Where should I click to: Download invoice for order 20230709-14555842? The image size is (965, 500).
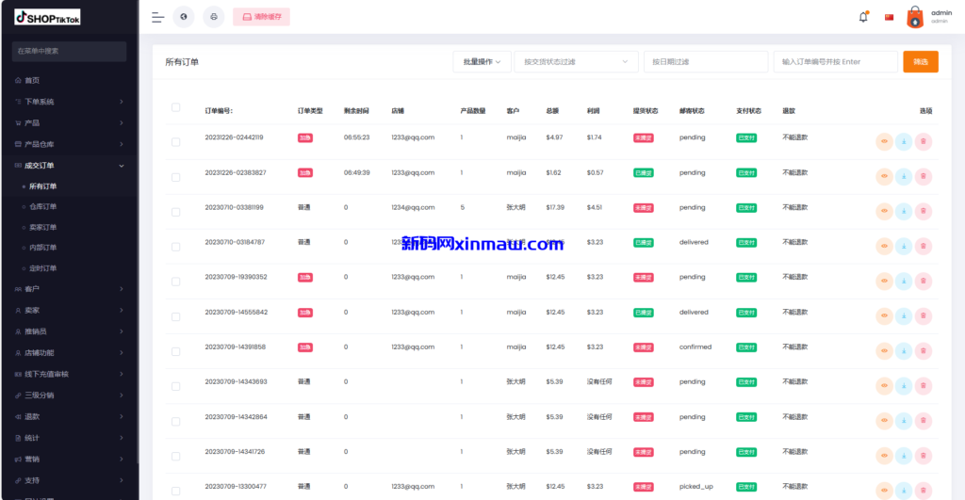(904, 316)
